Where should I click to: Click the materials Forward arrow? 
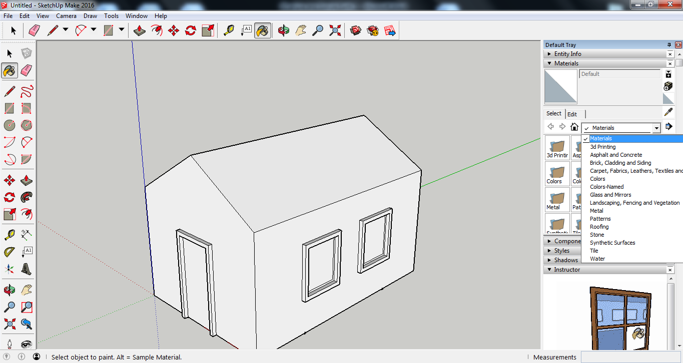pos(562,127)
